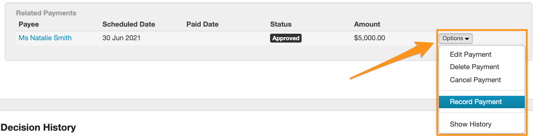533x136 pixels.
Task: Click the Payee column header
Action: coord(29,24)
